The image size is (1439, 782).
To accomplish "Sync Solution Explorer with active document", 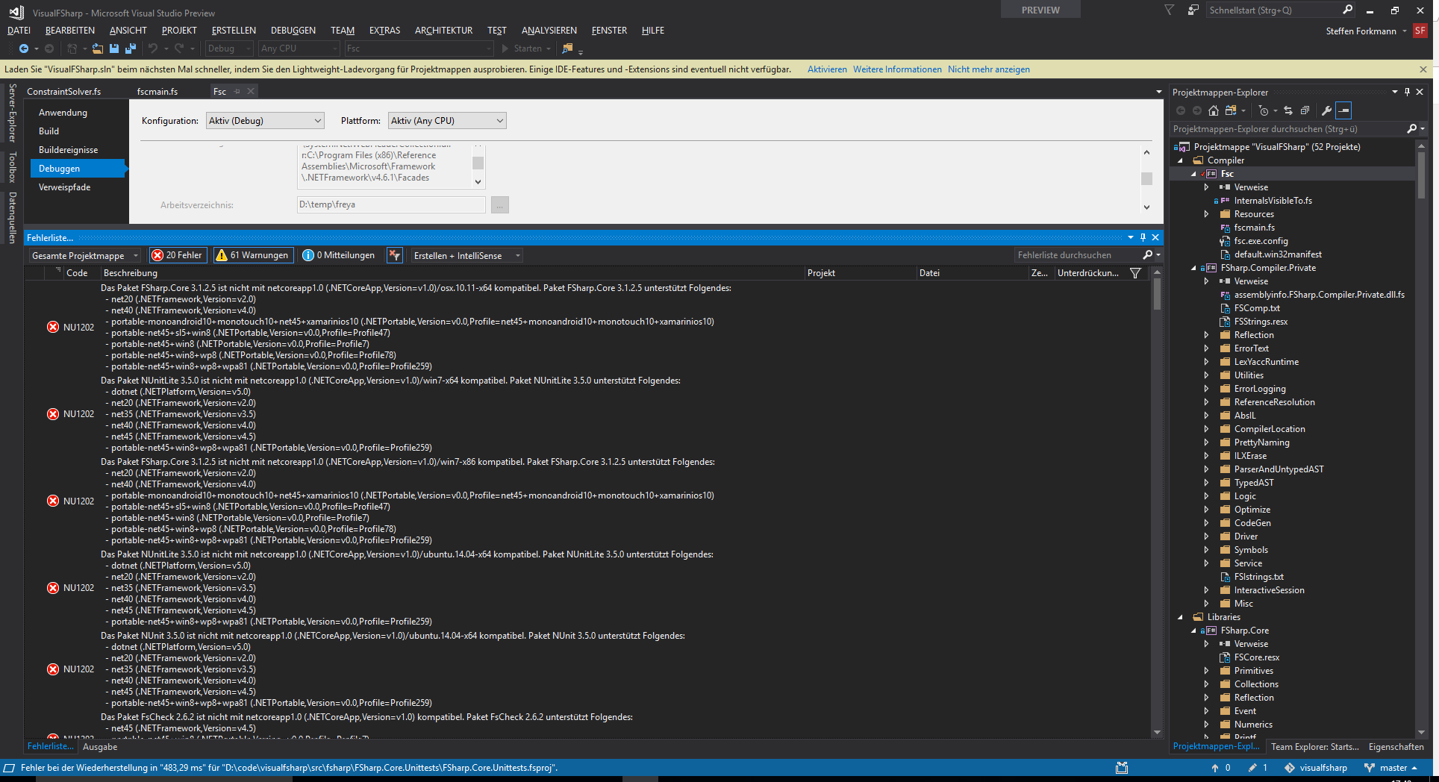I will tap(1288, 110).
